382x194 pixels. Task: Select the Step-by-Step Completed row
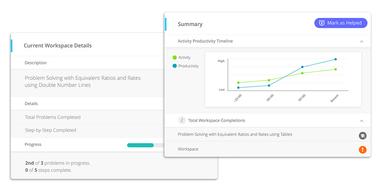click(50, 130)
